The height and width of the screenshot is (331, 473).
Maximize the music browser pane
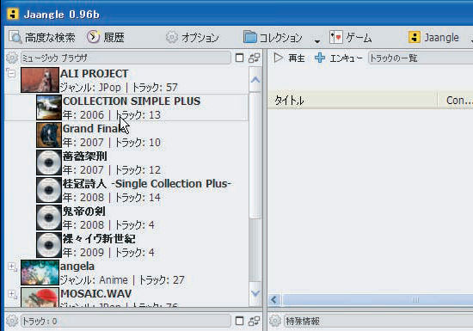coord(239,58)
